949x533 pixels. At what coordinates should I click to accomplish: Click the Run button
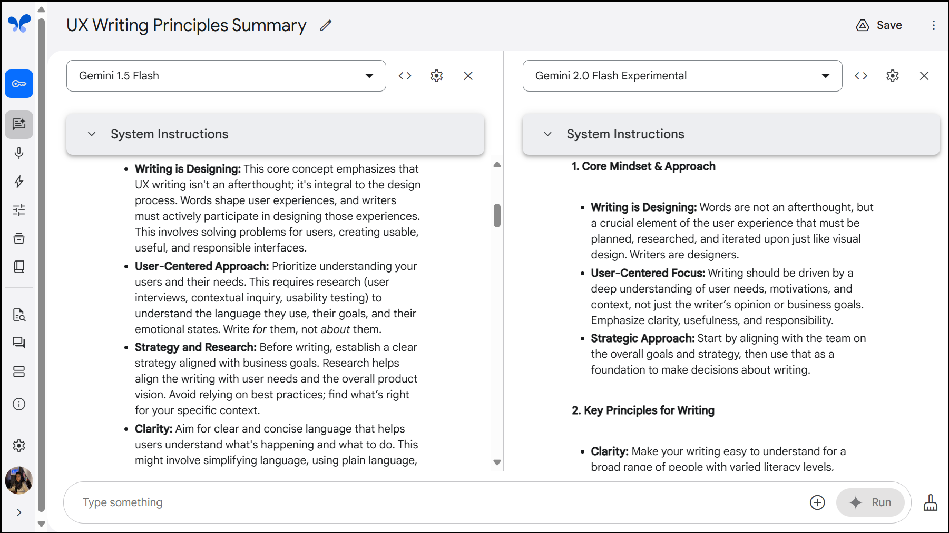click(x=870, y=502)
